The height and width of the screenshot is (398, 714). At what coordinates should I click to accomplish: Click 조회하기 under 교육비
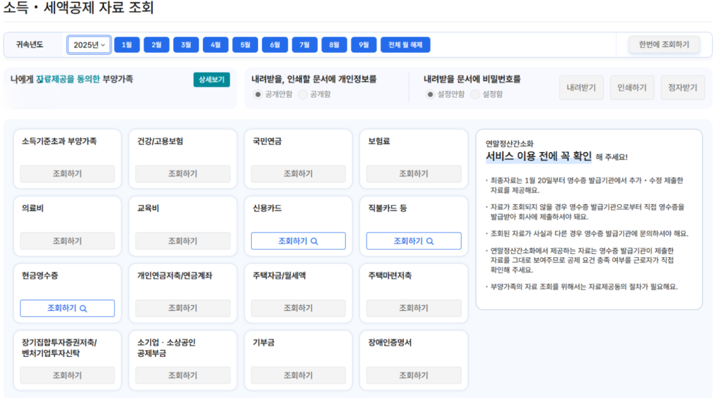point(183,241)
